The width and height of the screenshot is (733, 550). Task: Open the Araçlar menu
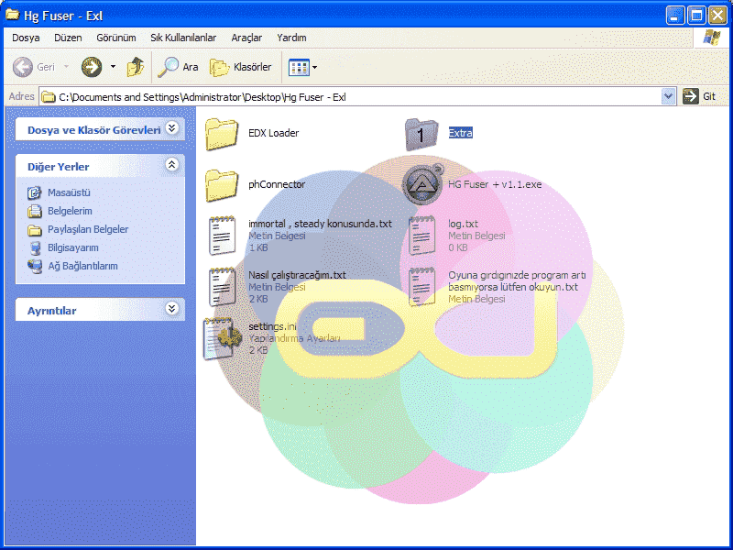point(246,38)
